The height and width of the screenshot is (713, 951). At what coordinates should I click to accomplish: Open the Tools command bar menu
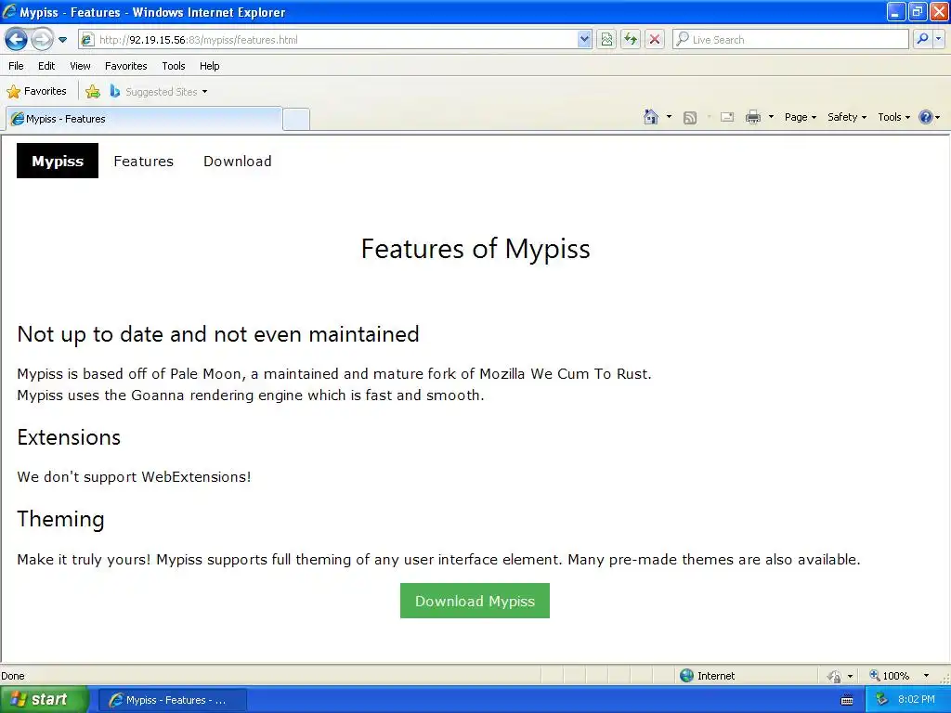coord(894,117)
